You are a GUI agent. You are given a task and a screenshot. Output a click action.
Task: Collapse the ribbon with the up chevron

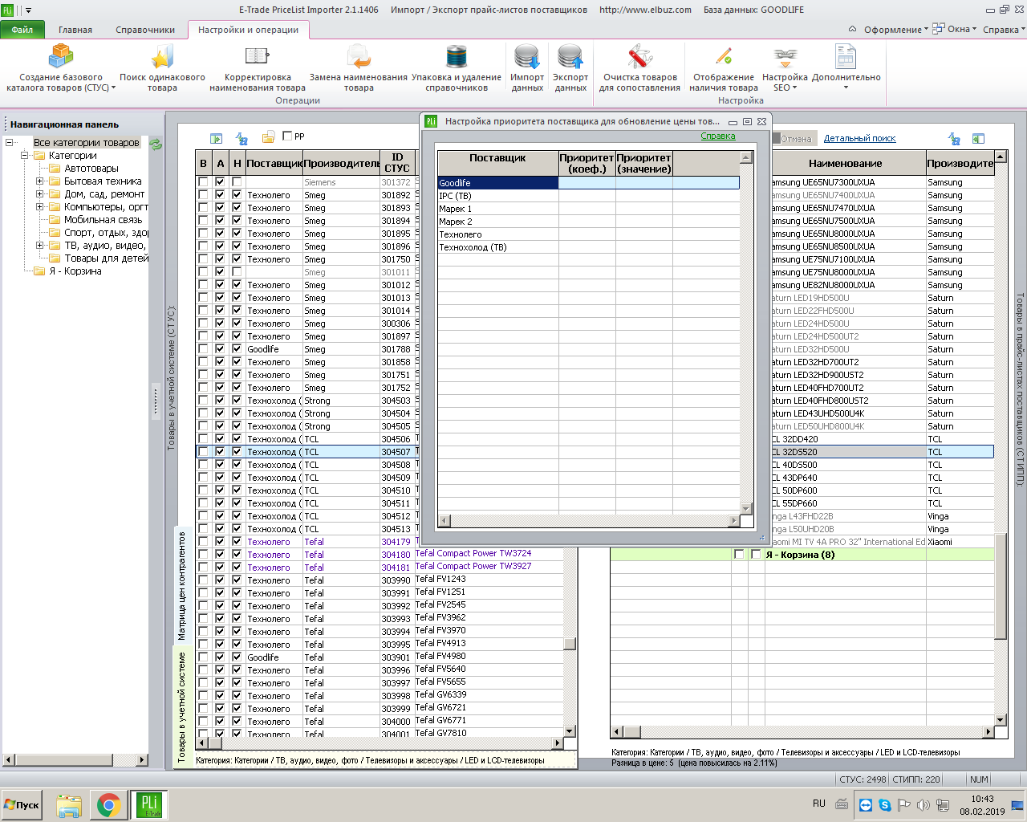coord(852,30)
